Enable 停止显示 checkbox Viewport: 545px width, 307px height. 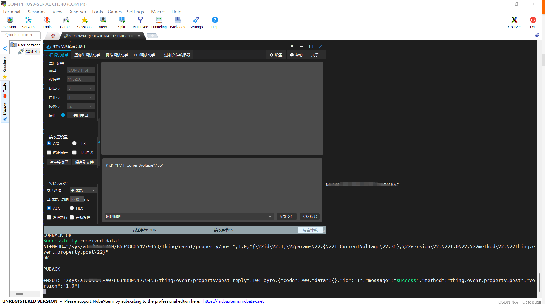click(x=49, y=153)
